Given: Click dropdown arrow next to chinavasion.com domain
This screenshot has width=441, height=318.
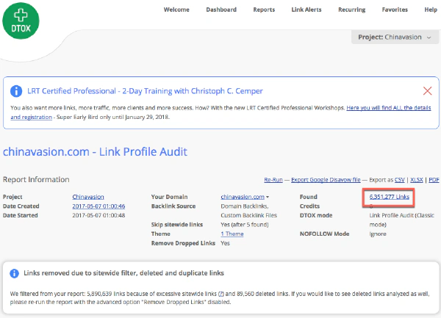Looking at the screenshot, I should point(268,197).
